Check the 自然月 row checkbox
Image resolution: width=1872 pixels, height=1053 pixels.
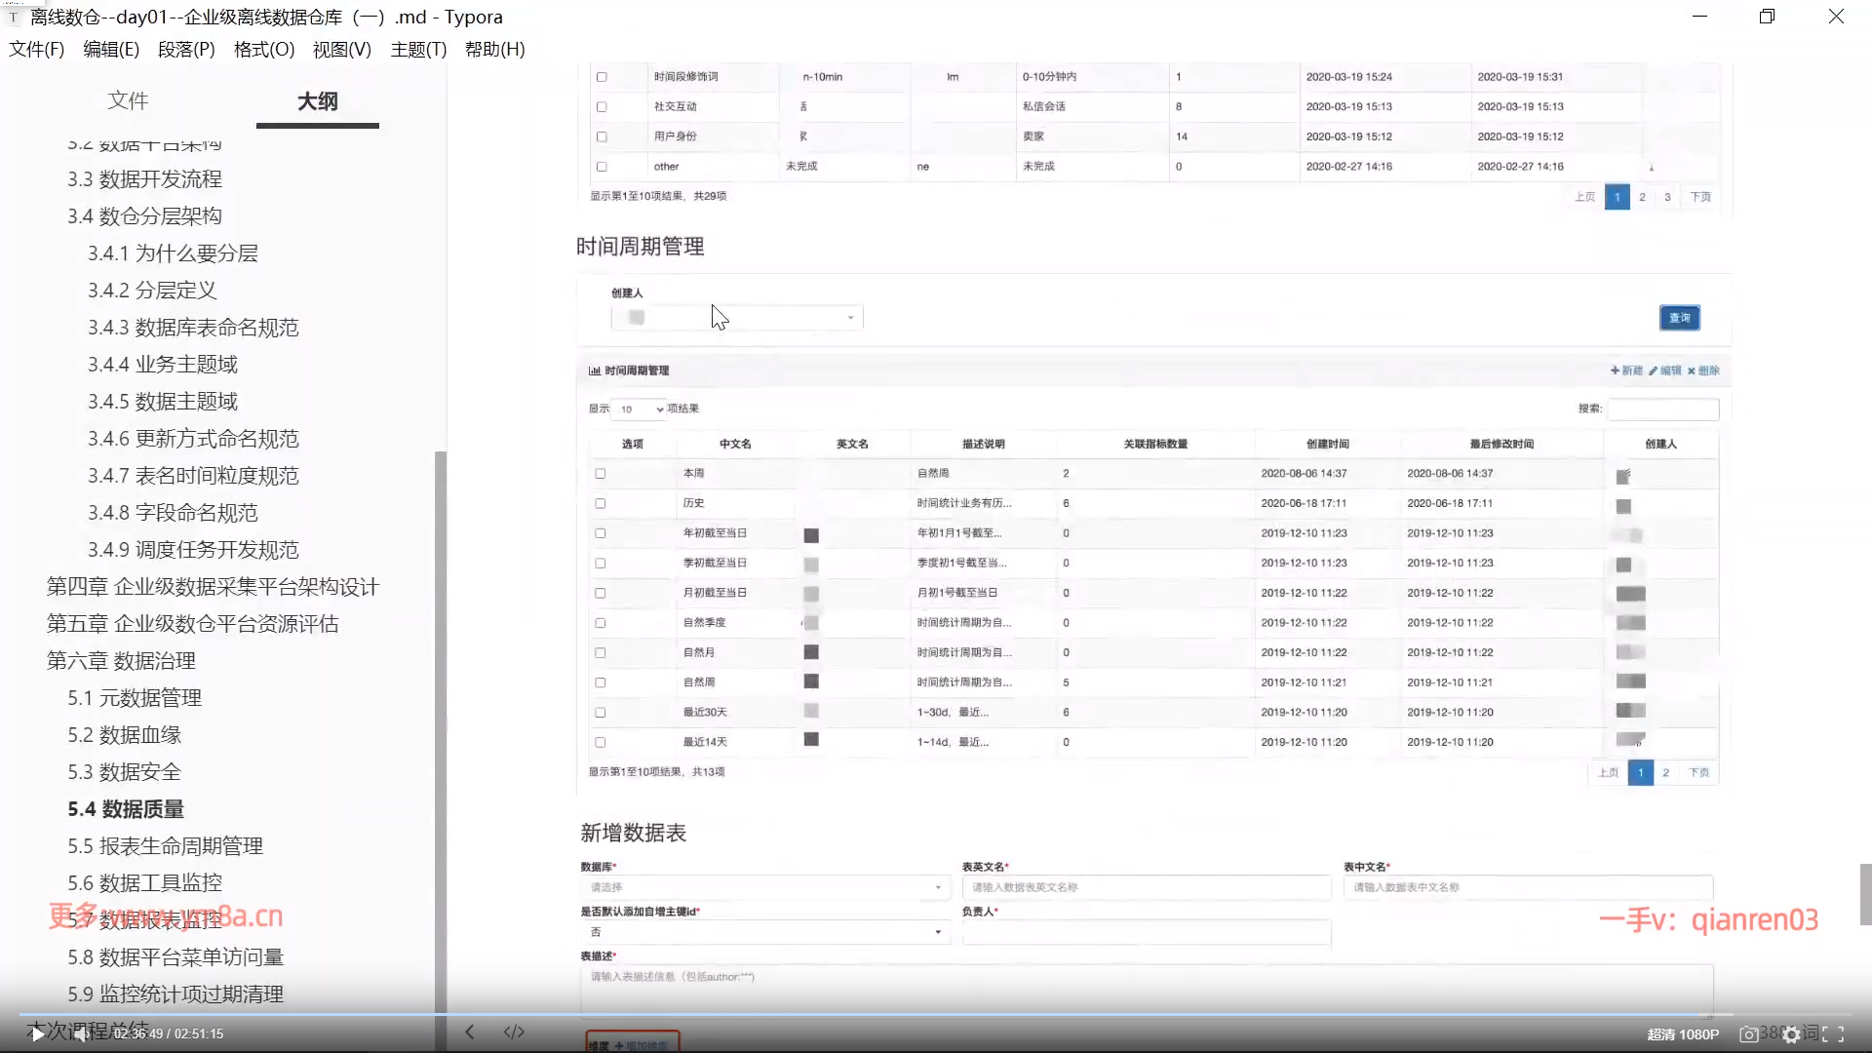[601, 652]
